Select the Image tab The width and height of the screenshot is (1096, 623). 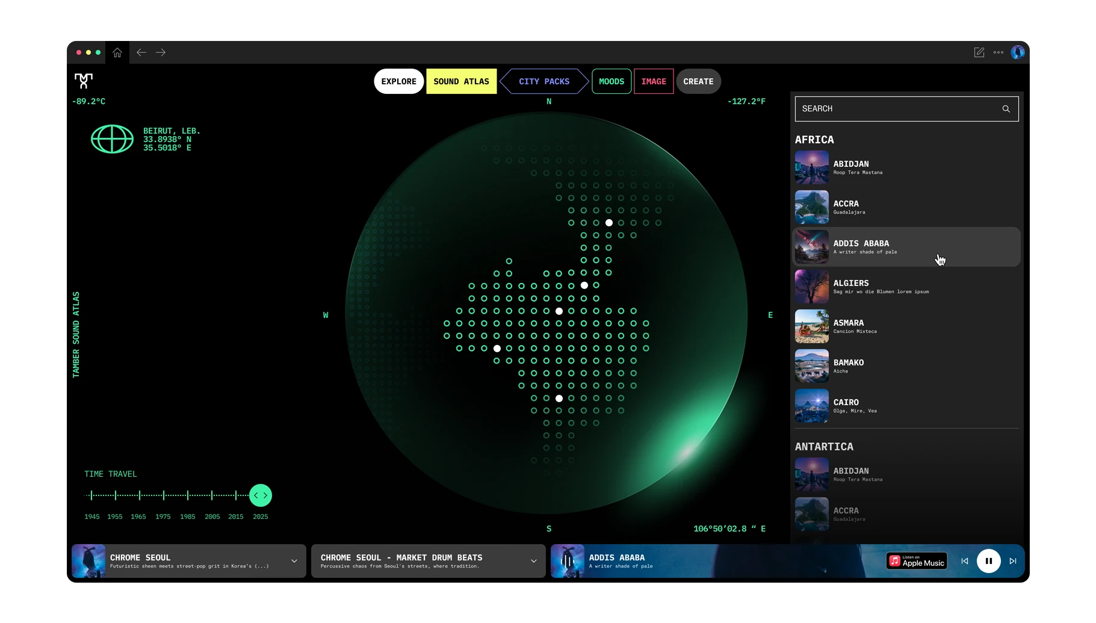point(654,81)
